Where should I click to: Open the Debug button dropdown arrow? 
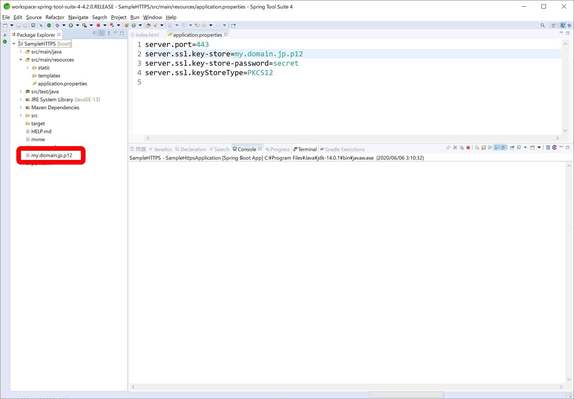pos(64,26)
